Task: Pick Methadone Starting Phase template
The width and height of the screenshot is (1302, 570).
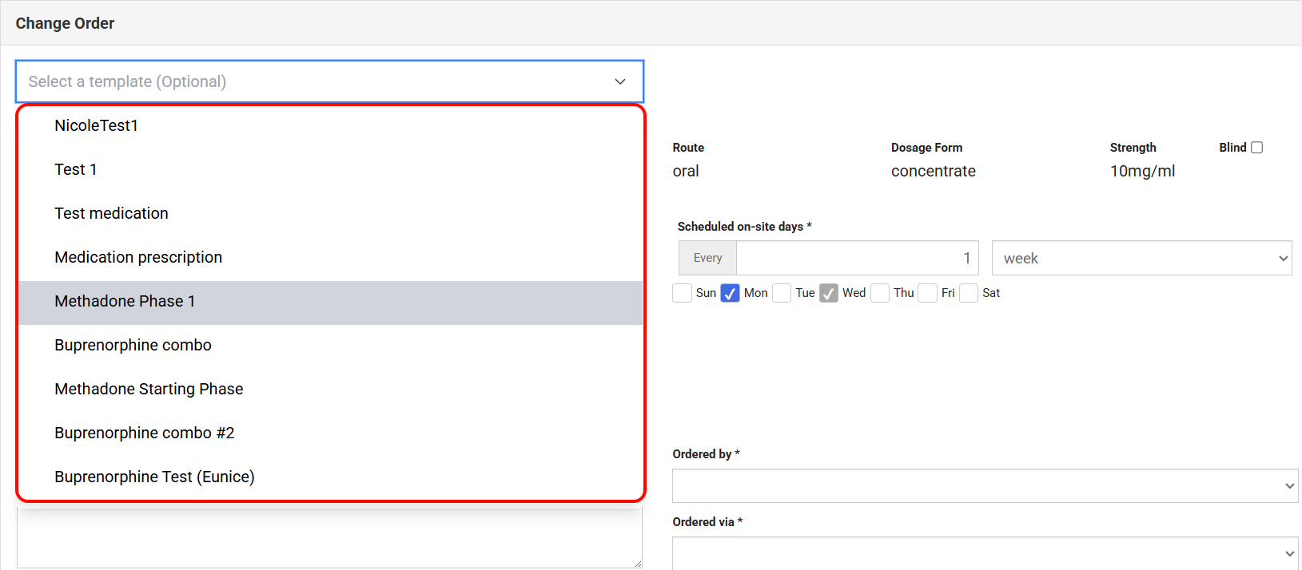Action: tap(149, 389)
